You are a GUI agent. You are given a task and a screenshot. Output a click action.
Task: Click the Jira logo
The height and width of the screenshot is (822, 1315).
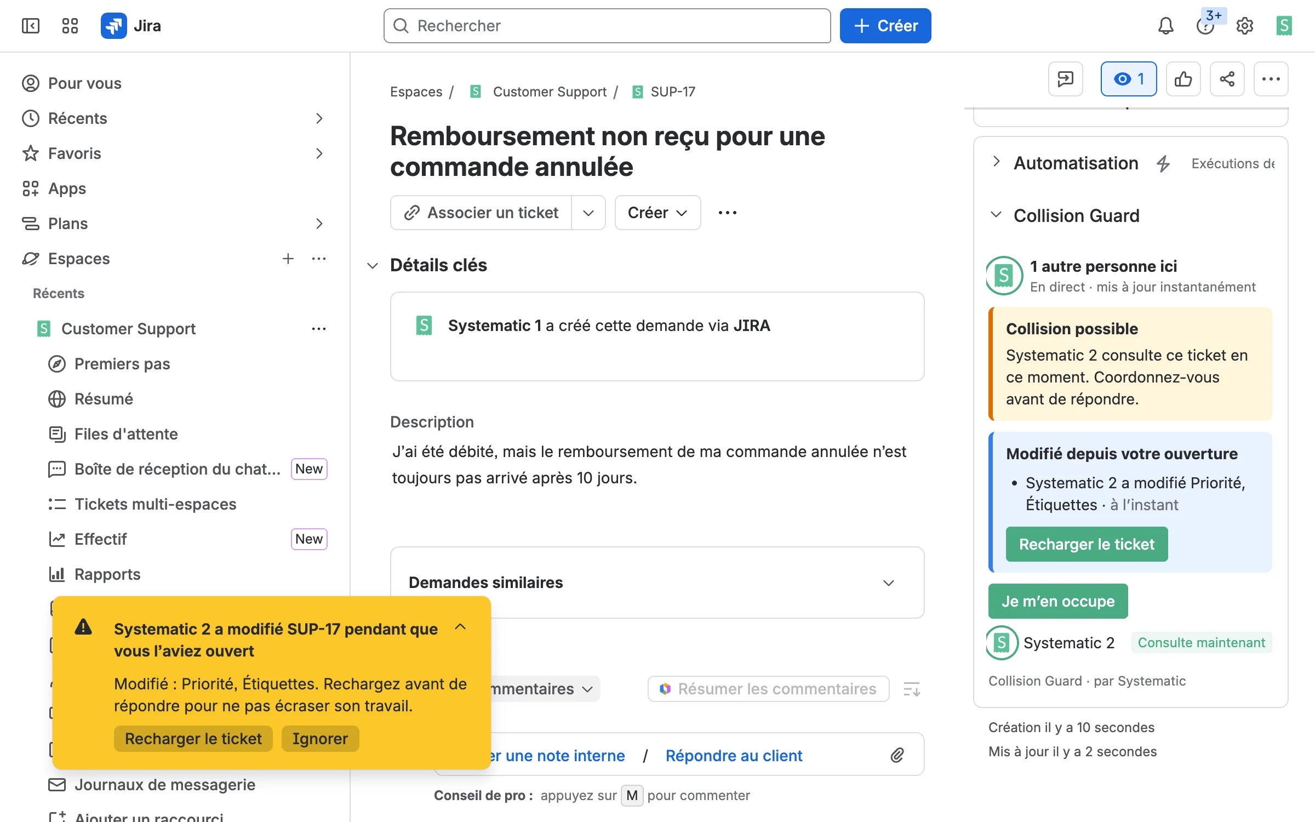click(131, 26)
